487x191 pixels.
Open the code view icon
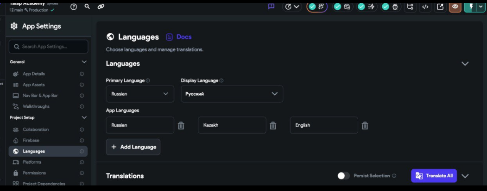pos(425,7)
